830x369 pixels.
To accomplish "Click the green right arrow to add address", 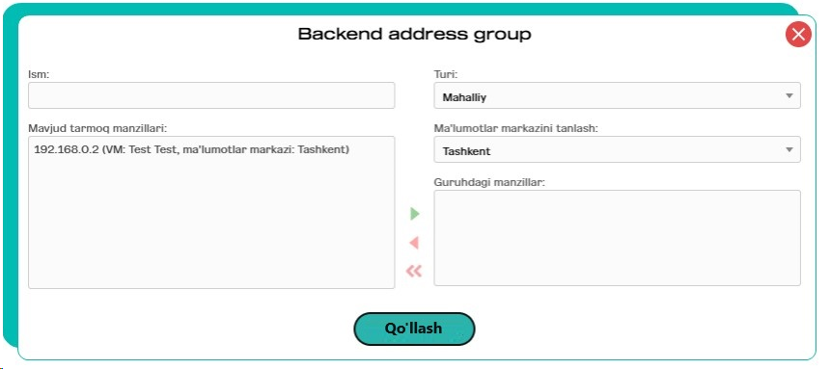I will tap(414, 214).
